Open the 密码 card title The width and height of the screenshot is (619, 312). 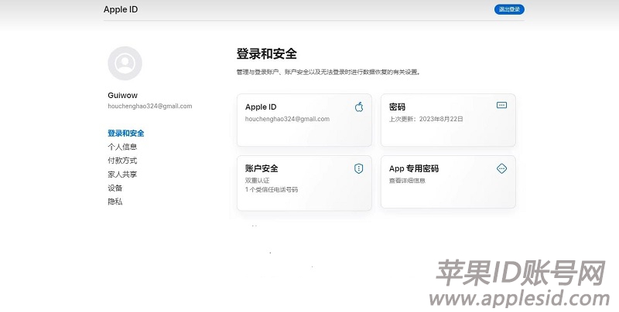397,107
